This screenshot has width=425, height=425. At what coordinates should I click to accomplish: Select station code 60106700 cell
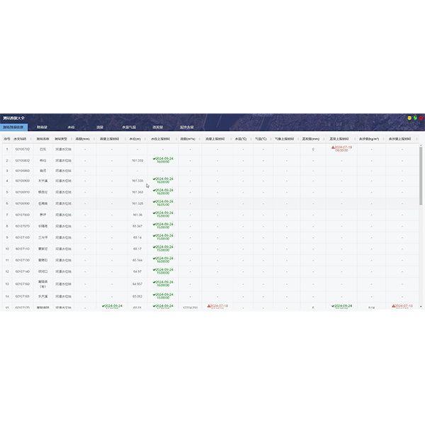[23, 149]
